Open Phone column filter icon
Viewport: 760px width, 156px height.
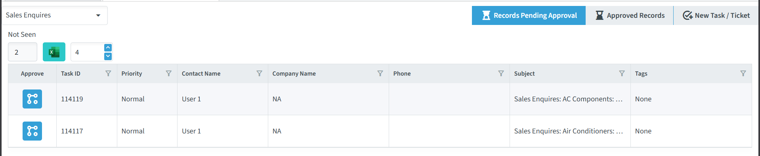click(501, 73)
